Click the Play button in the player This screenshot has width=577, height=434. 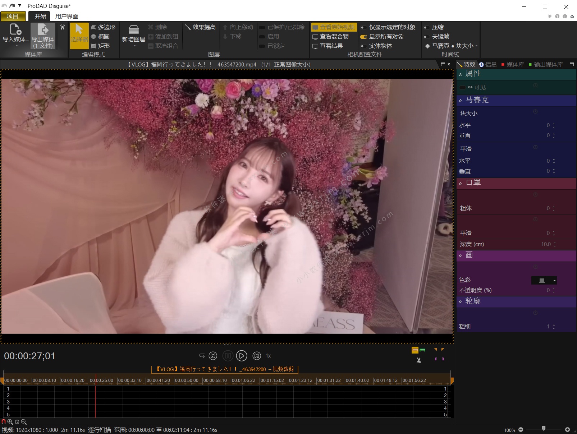click(242, 356)
